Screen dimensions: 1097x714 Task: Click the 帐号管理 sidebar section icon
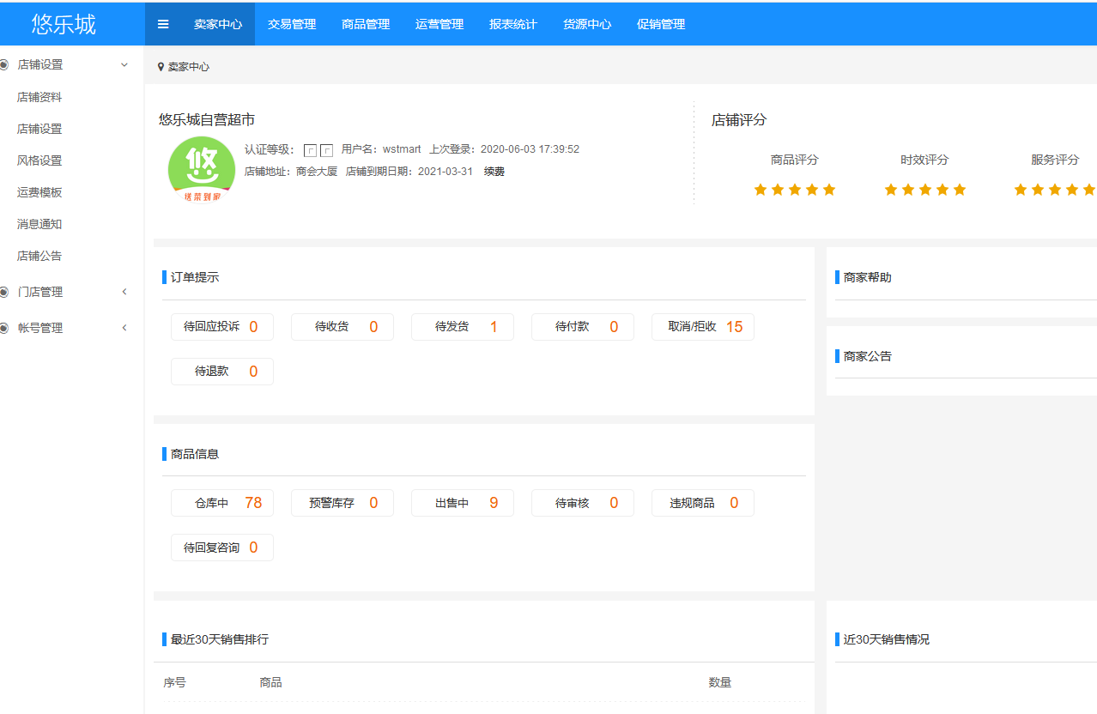pos(3,327)
